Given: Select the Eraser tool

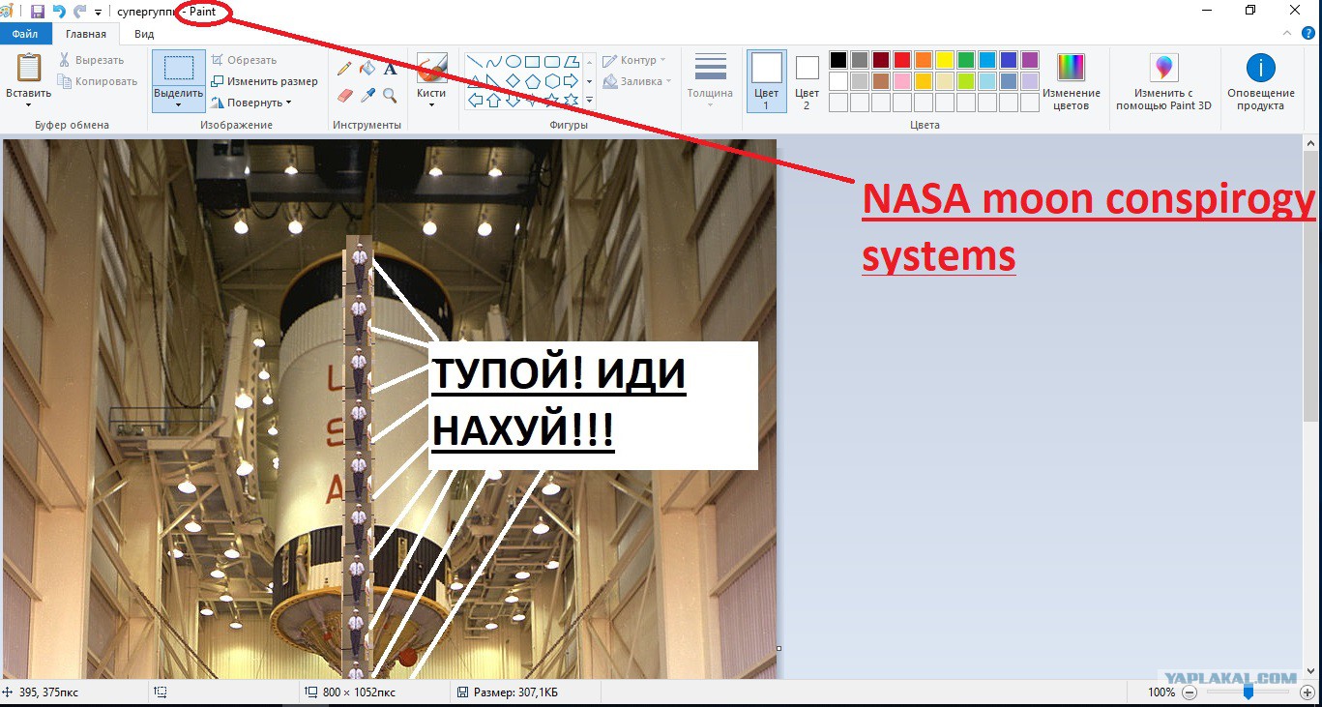Looking at the screenshot, I should click(x=344, y=95).
